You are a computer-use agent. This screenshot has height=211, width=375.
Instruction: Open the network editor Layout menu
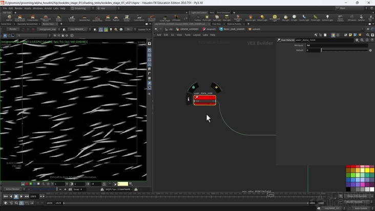coord(197,35)
